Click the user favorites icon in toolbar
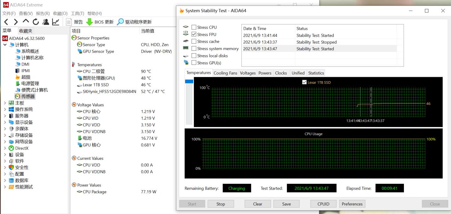451x214 pixels. pyautogui.click(x=46, y=22)
